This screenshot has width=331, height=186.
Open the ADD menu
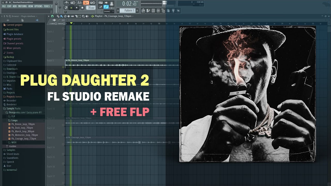coord(15,6)
